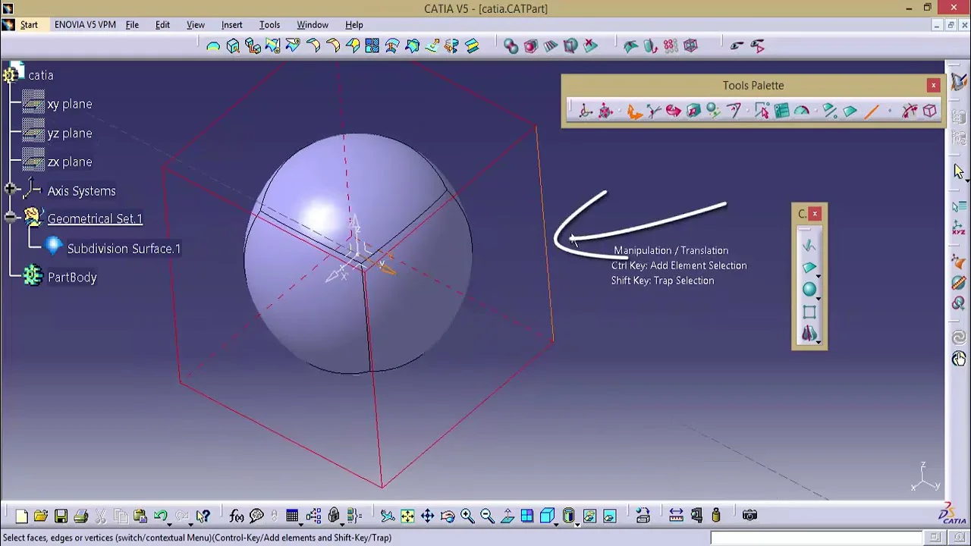Select the Rotate view tool

(447, 516)
